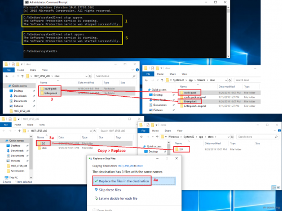Image resolution: width=282 pixels, height=211 pixels.
Task: Click refresh icon in 1607_LTSB_x86 skus address bar
Action: click(x=90, y=76)
